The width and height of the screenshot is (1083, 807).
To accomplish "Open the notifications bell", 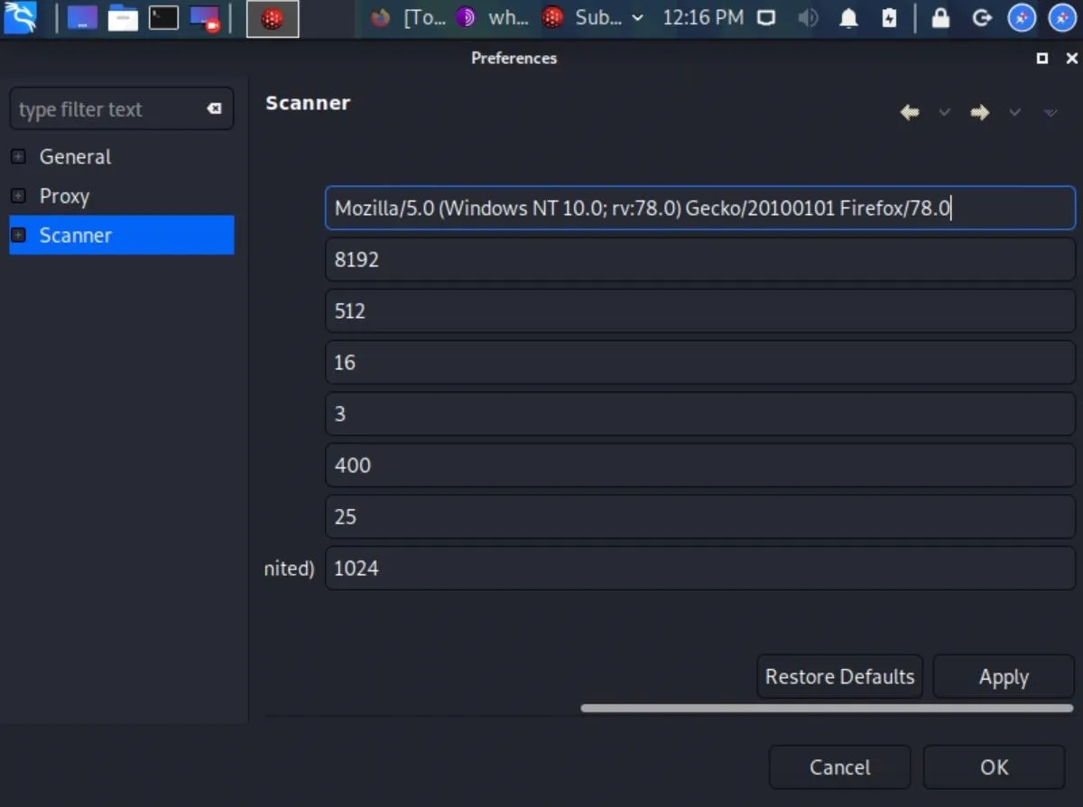I will click(x=848, y=18).
